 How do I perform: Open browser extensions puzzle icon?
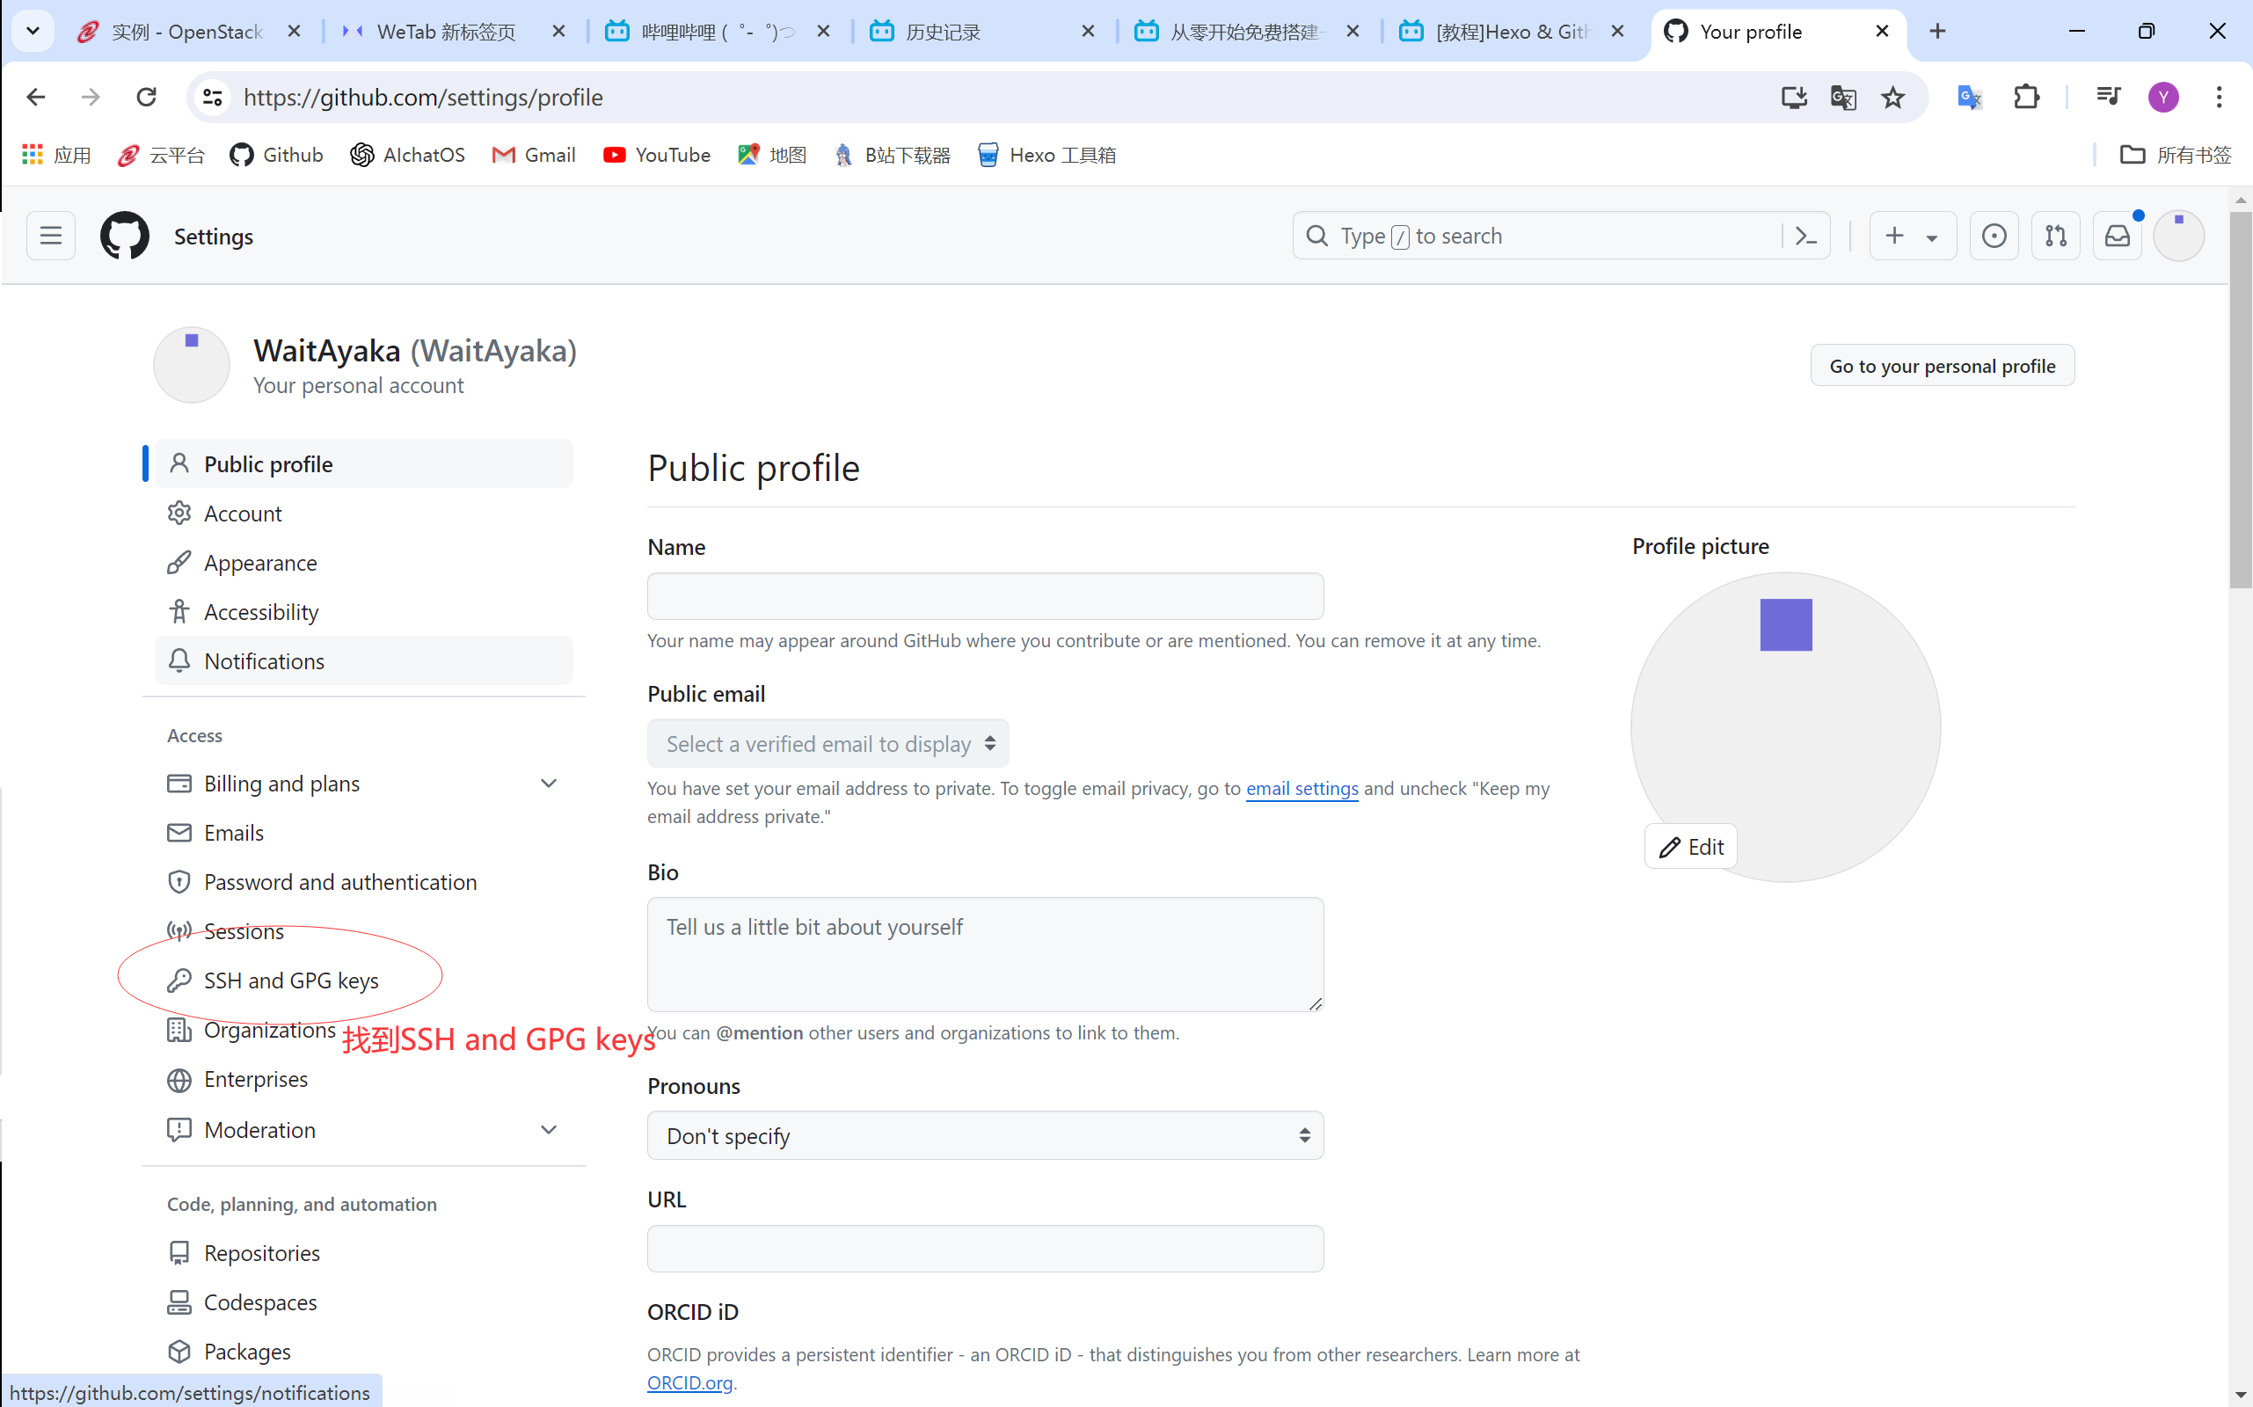coord(2026,98)
